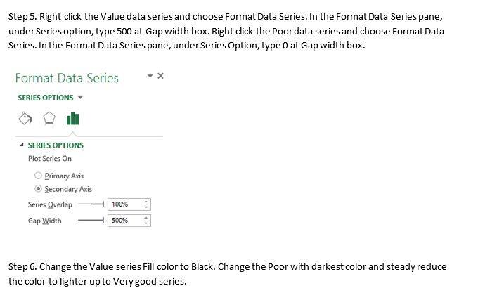Click the Primary Axis label
478x293 pixels.
click(x=64, y=176)
